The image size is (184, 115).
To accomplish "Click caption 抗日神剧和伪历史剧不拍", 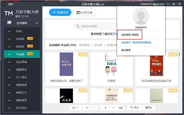I will 156,81.
